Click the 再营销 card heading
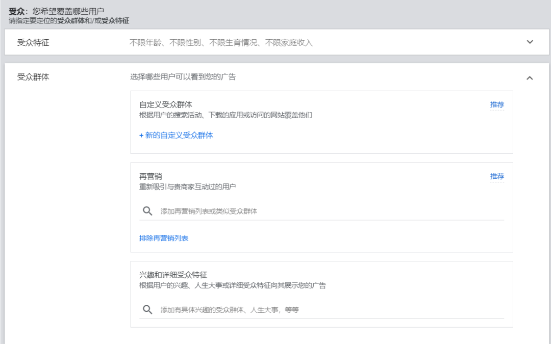Screen dimensions: 551x344 click(x=151, y=176)
